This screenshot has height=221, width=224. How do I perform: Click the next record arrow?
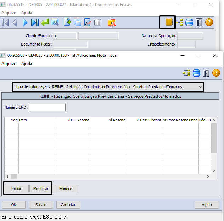[x=25, y=23]
